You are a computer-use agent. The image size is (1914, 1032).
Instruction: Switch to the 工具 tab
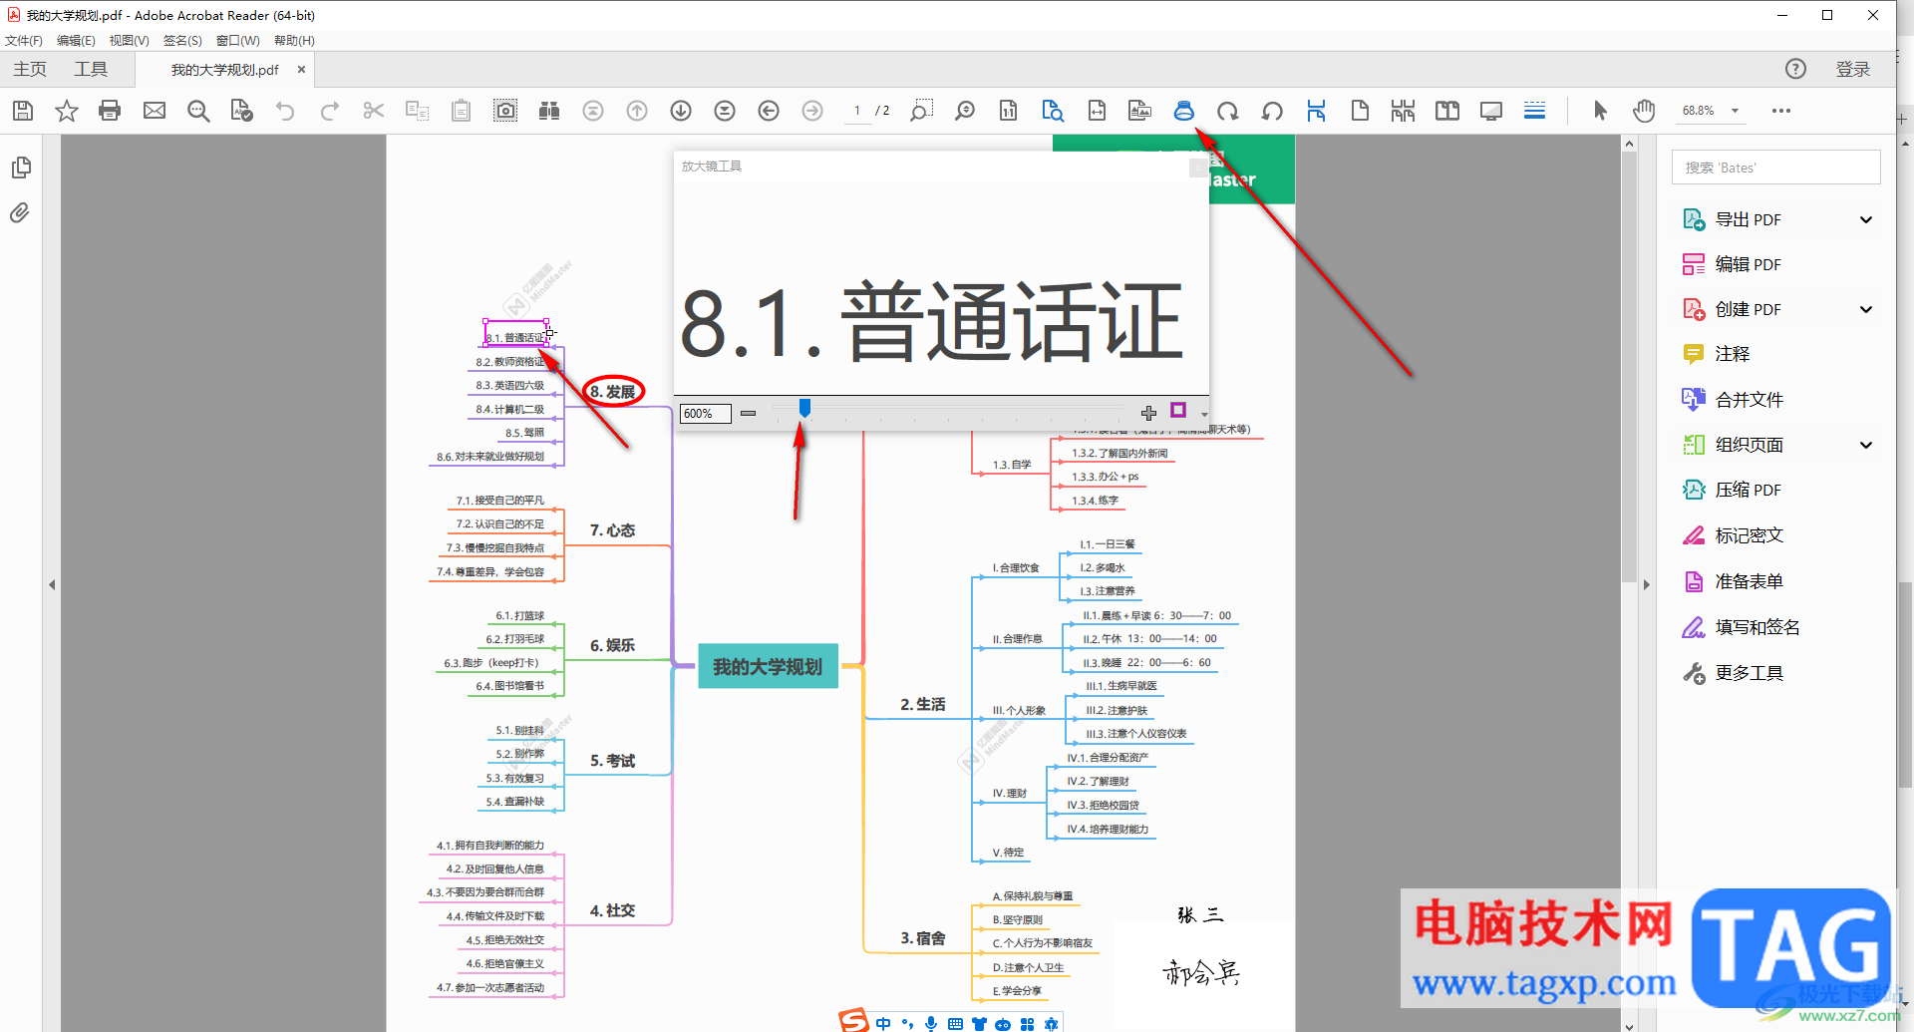point(91,69)
